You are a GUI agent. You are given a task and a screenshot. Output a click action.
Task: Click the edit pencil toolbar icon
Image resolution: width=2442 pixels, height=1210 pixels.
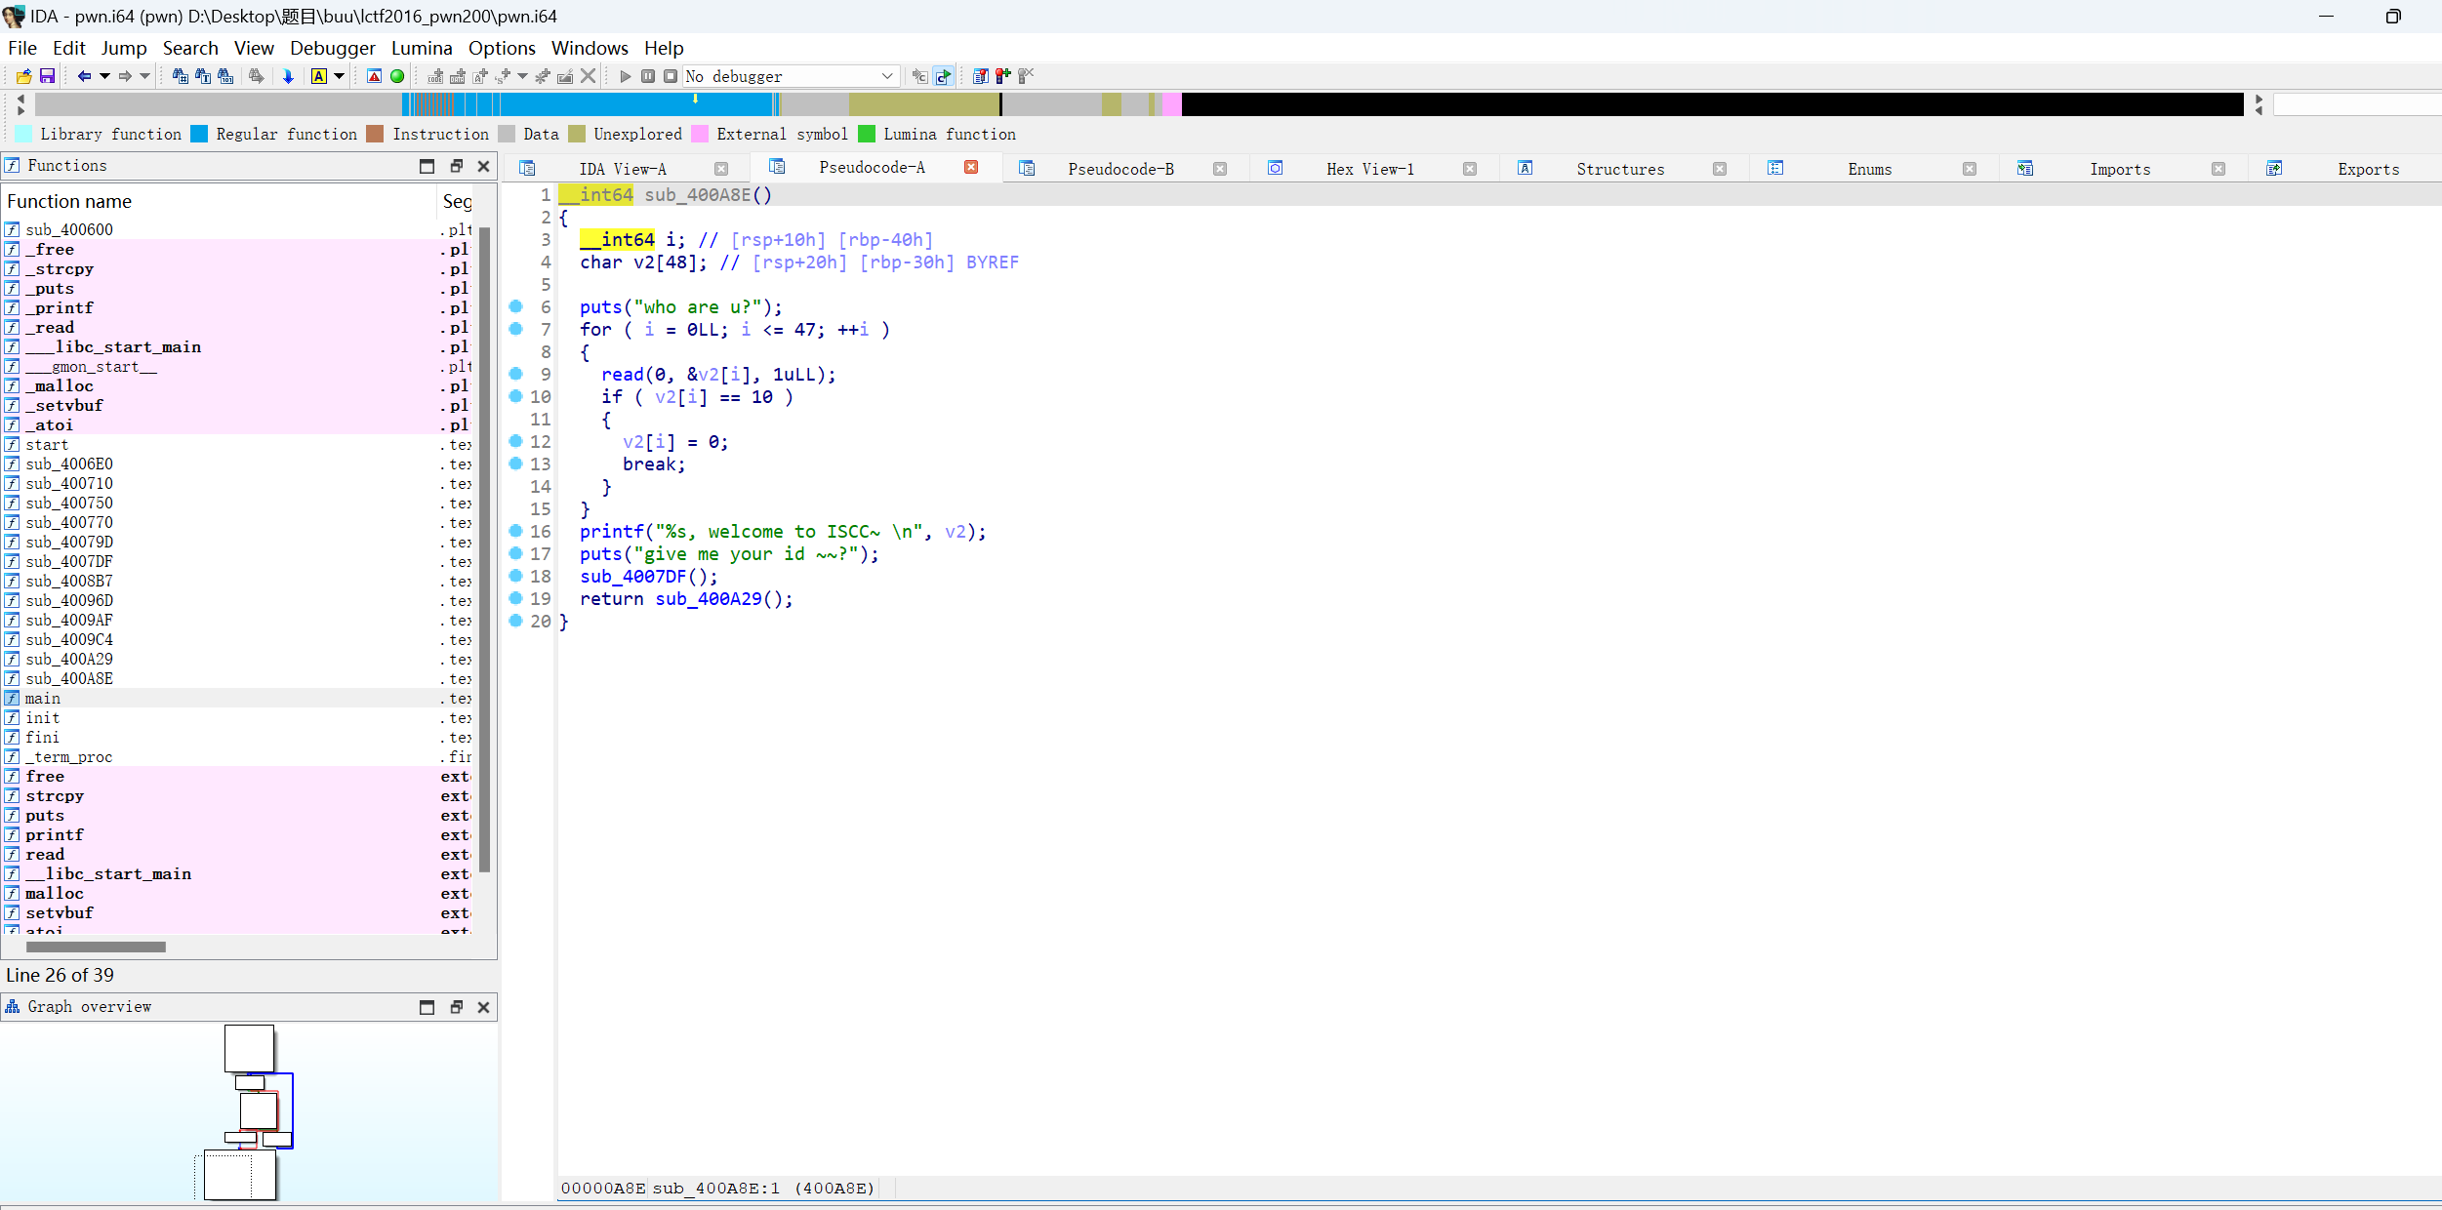click(x=565, y=76)
